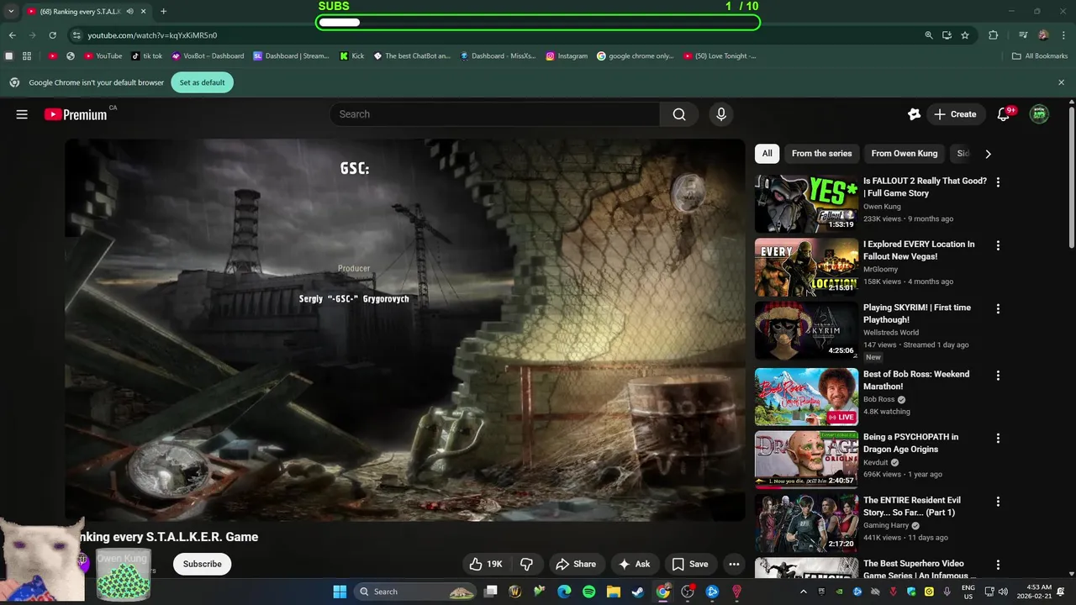Open Chrome extensions puzzle icon

993,35
